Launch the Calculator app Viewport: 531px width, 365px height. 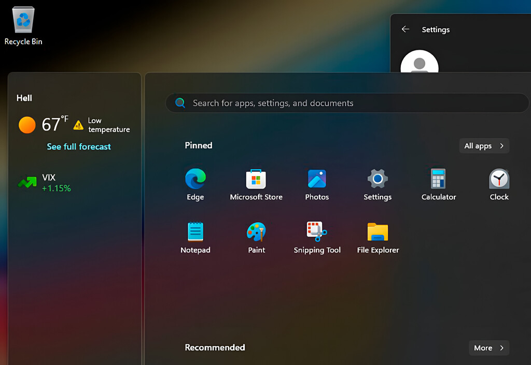[x=438, y=179]
